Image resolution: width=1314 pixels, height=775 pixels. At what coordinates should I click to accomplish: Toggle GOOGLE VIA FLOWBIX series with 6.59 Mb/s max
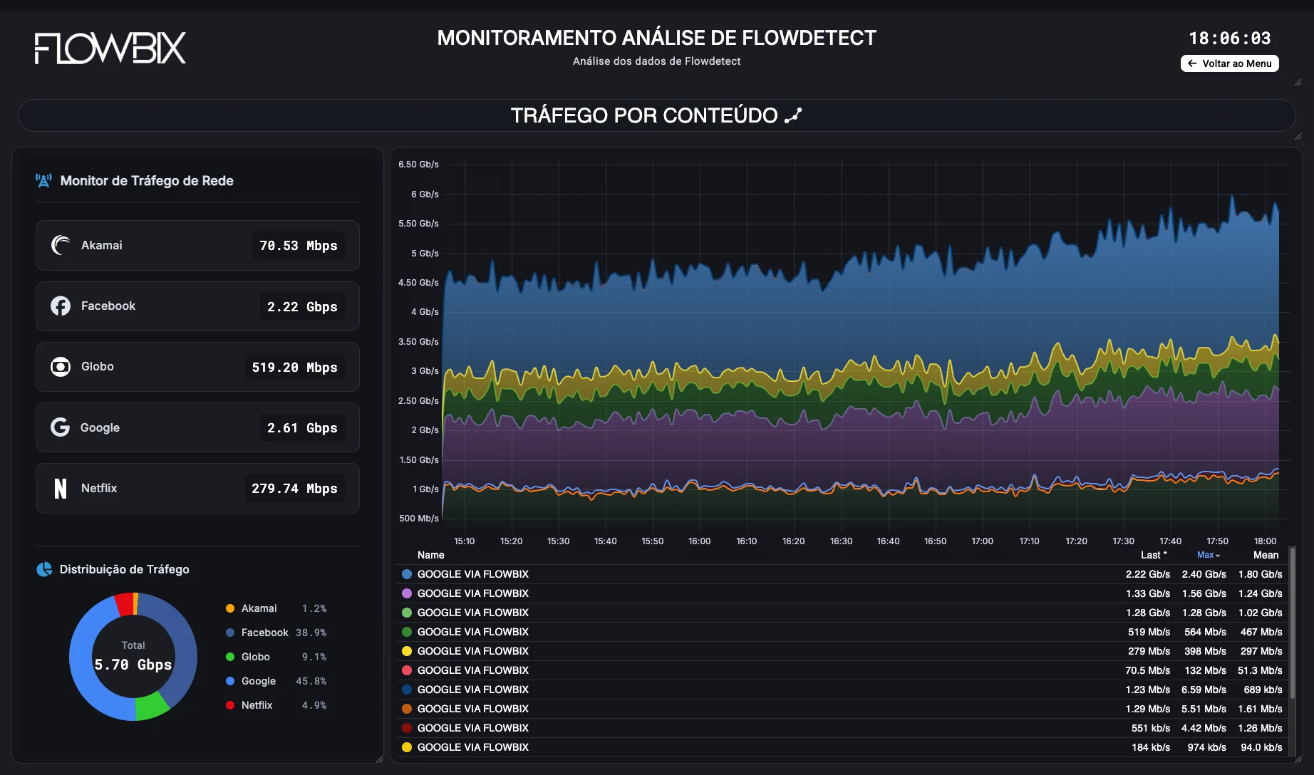473,690
